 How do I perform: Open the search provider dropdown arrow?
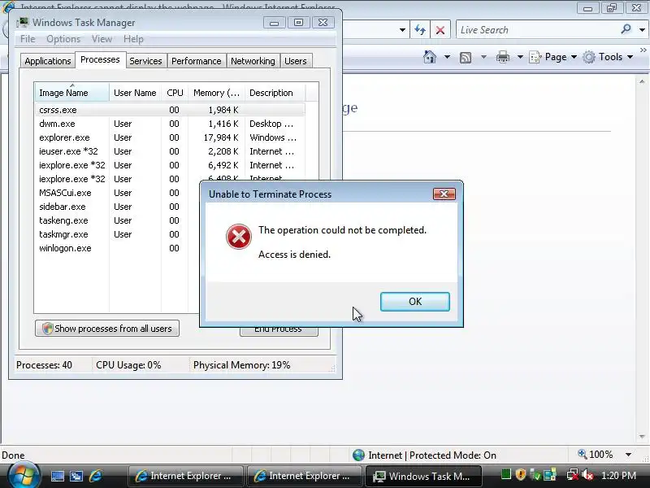(642, 30)
